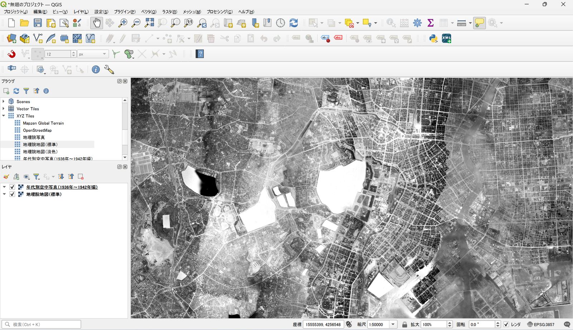Click the EPSG:3857 CRS button
Image resolution: width=573 pixels, height=330 pixels.
[x=541, y=324]
